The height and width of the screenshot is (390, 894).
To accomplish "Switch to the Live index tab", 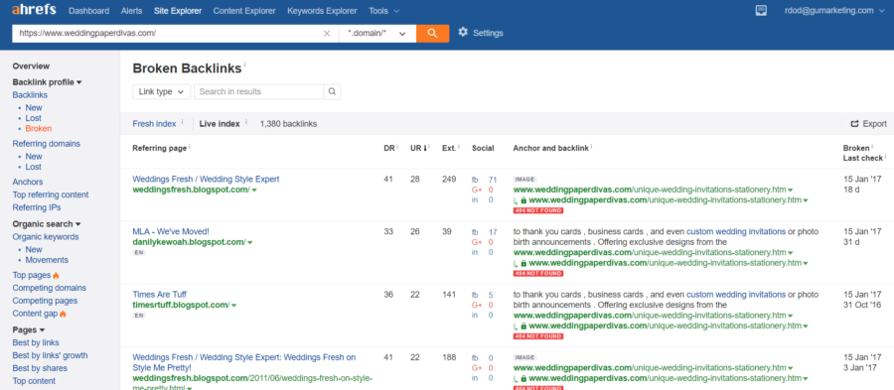I will (220, 123).
